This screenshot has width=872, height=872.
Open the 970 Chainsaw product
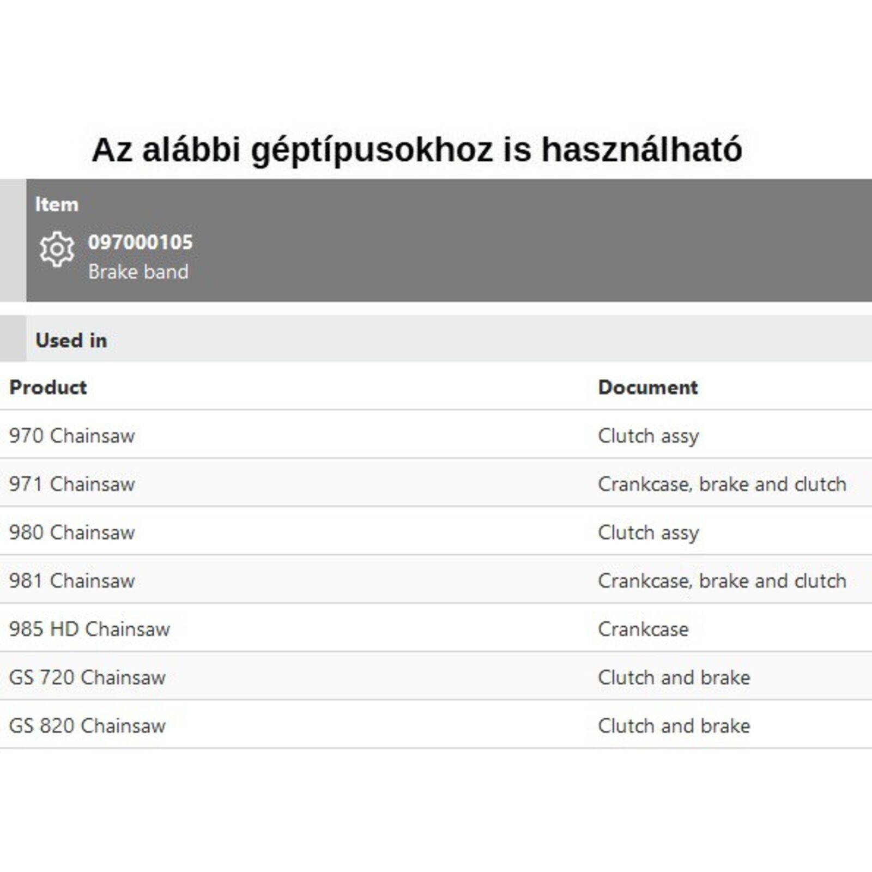pyautogui.click(x=72, y=435)
